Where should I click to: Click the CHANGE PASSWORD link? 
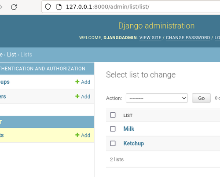[x=188, y=38]
